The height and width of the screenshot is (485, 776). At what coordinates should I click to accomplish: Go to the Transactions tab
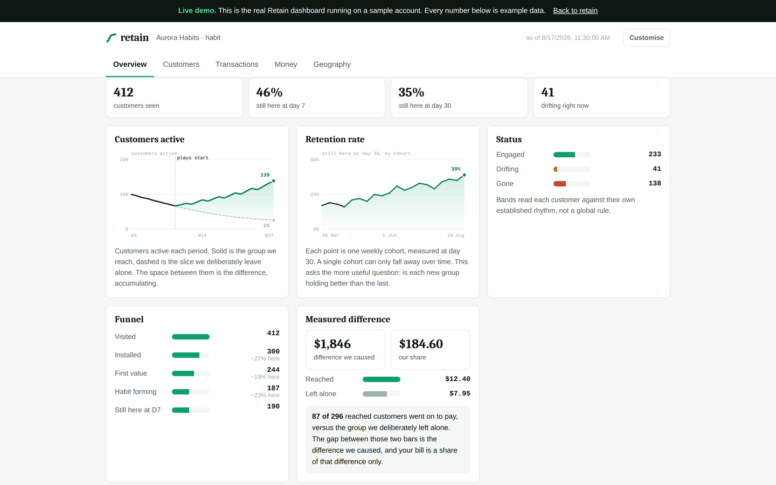(237, 65)
